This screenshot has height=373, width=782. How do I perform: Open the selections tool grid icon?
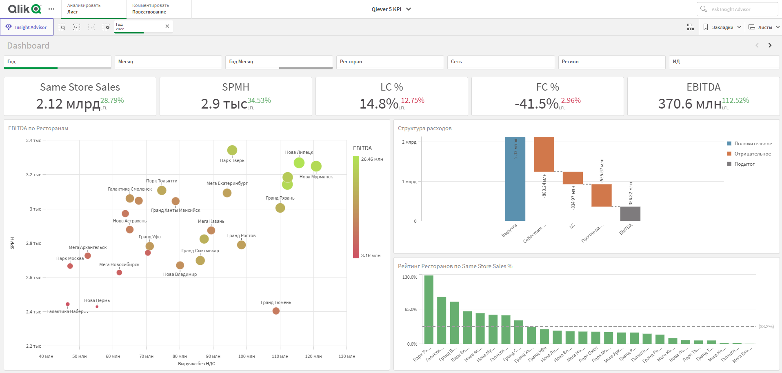pyautogui.click(x=691, y=27)
